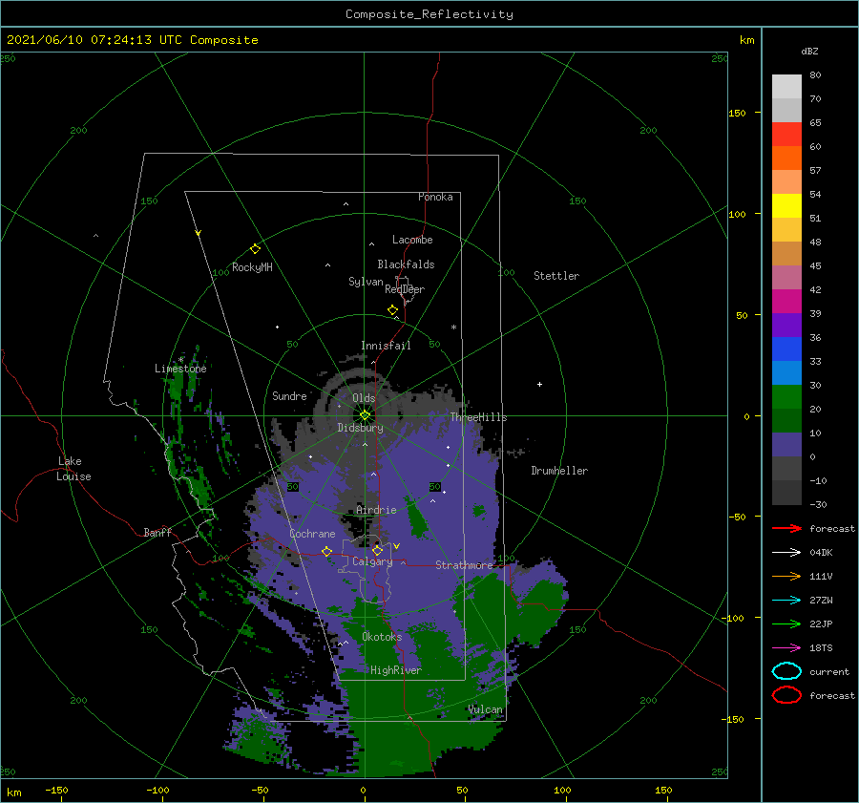Click the 27ZW legend label
This screenshot has height=803, width=859.
[x=821, y=600]
